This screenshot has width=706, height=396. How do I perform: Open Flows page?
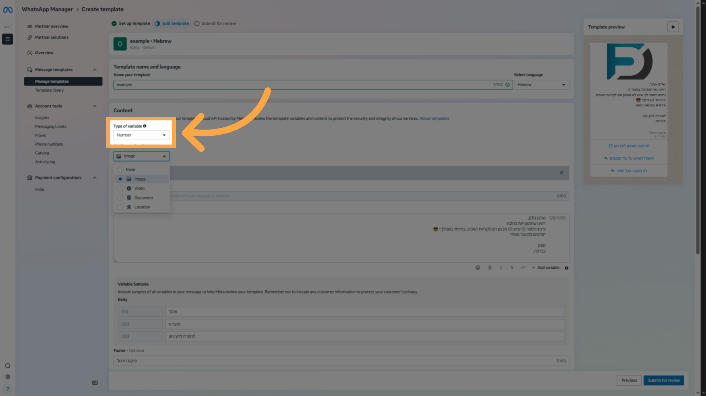click(x=40, y=135)
